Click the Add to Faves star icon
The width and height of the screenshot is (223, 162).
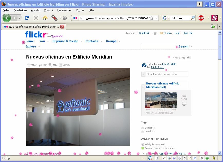point(29,65)
